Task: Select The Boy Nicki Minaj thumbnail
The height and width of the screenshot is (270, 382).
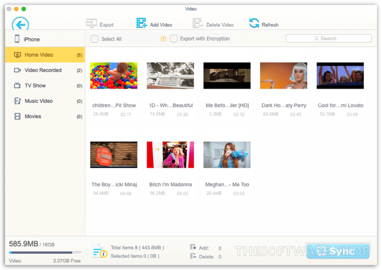Action: tap(114, 155)
